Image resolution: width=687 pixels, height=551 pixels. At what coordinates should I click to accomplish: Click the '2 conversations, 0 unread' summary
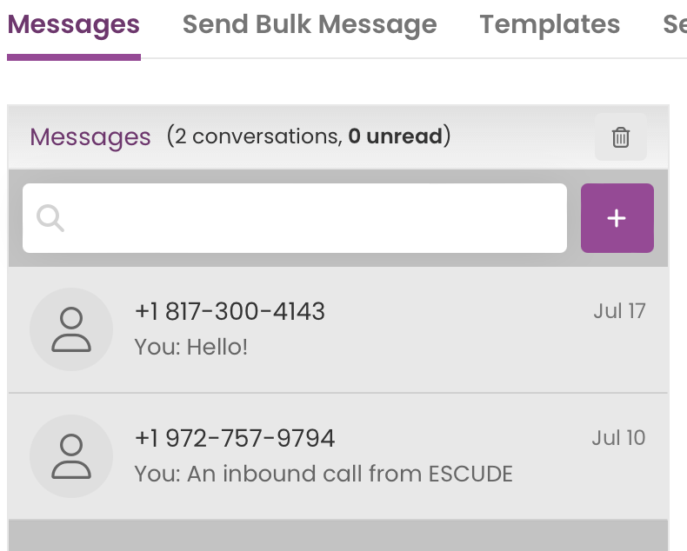click(309, 136)
